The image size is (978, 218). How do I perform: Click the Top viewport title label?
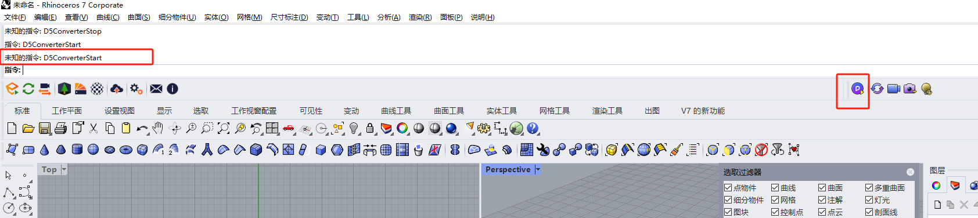click(49, 169)
